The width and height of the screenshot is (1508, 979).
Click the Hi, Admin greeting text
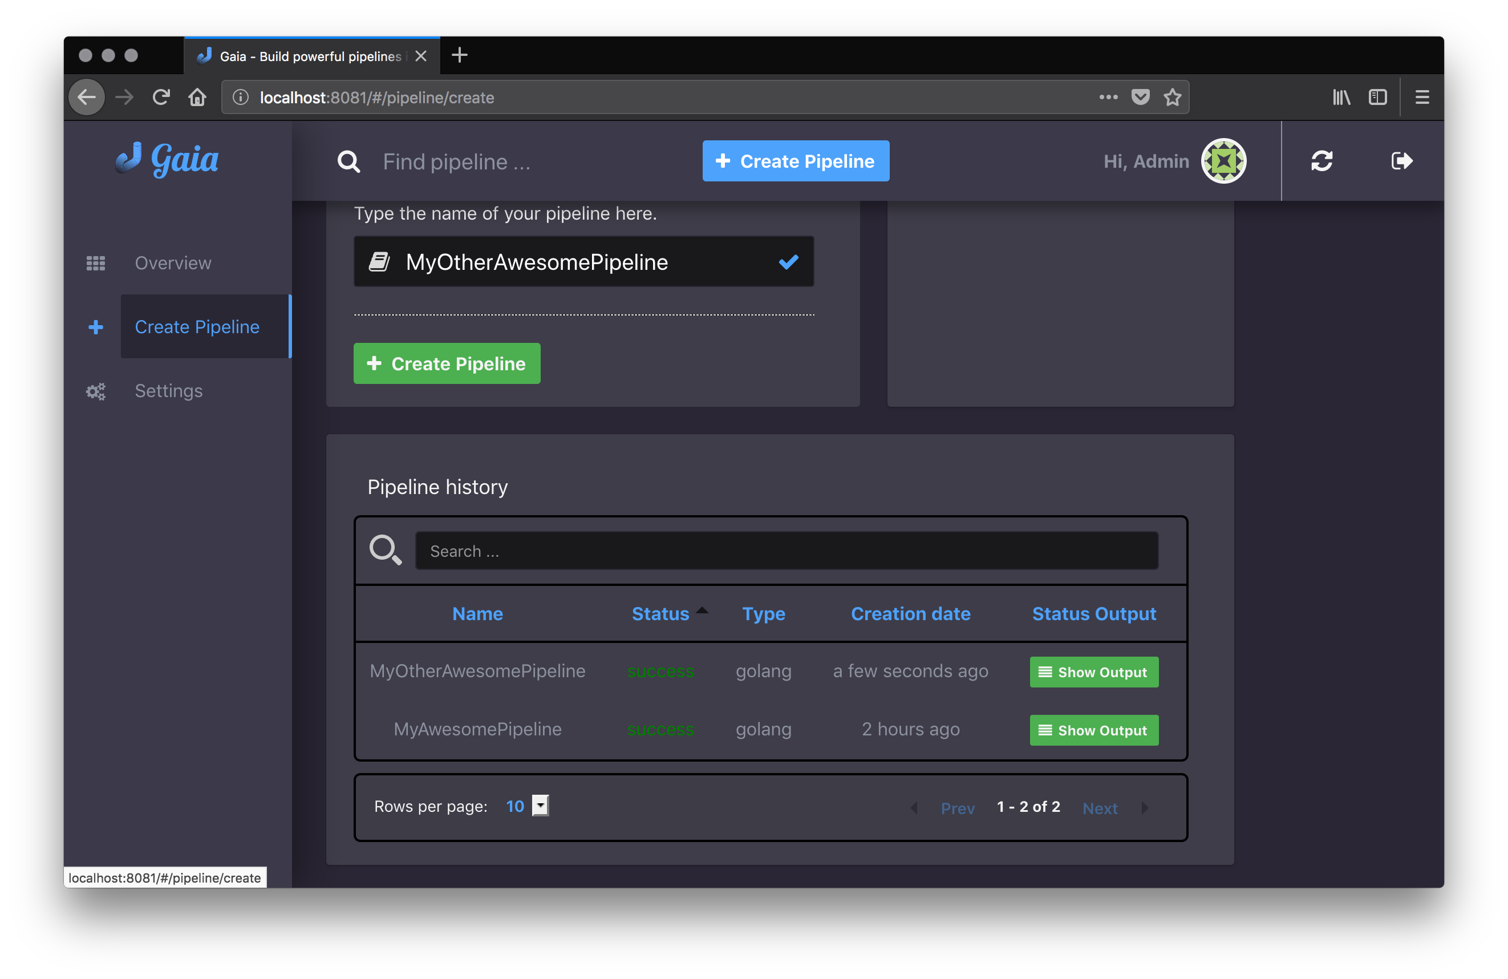click(1146, 161)
